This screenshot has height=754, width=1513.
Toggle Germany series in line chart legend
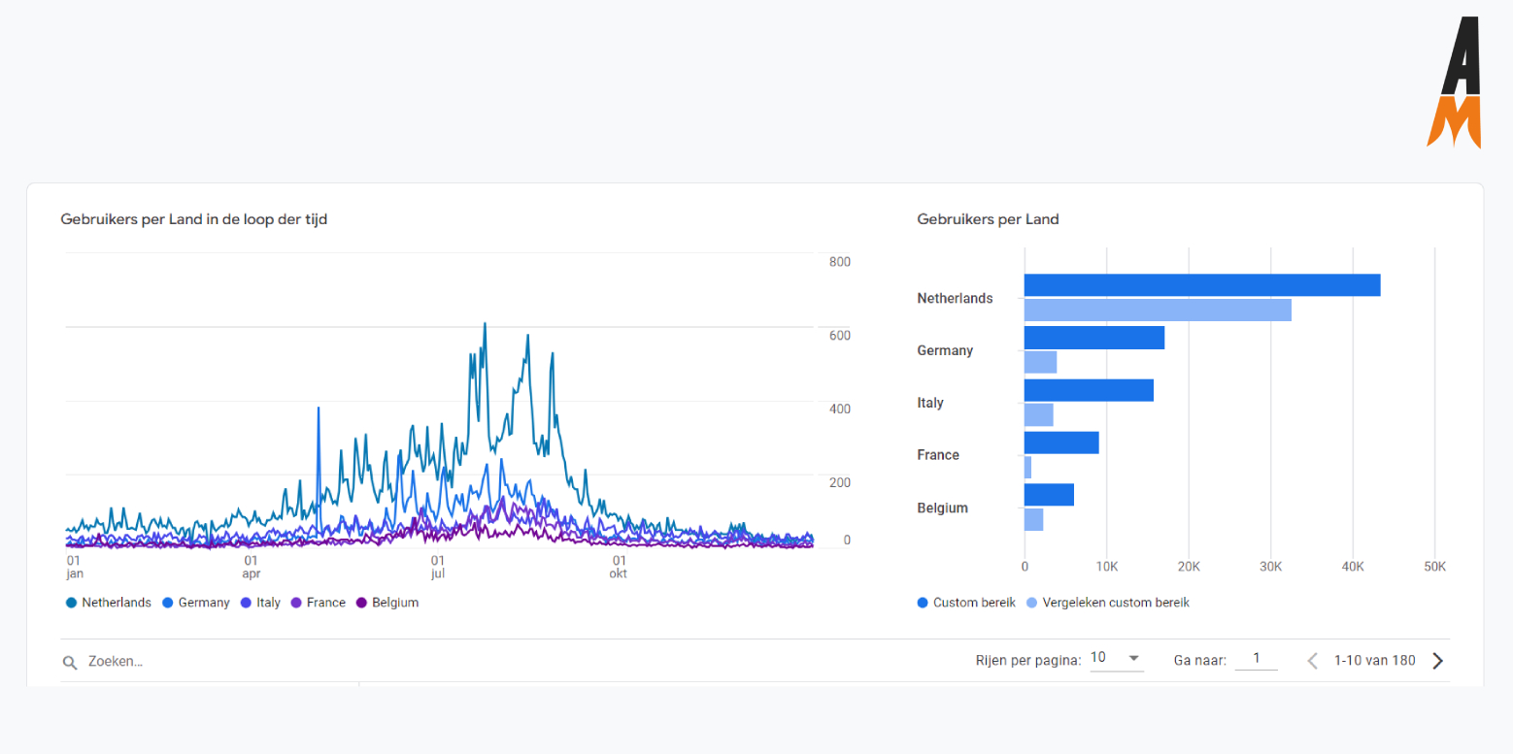point(196,603)
